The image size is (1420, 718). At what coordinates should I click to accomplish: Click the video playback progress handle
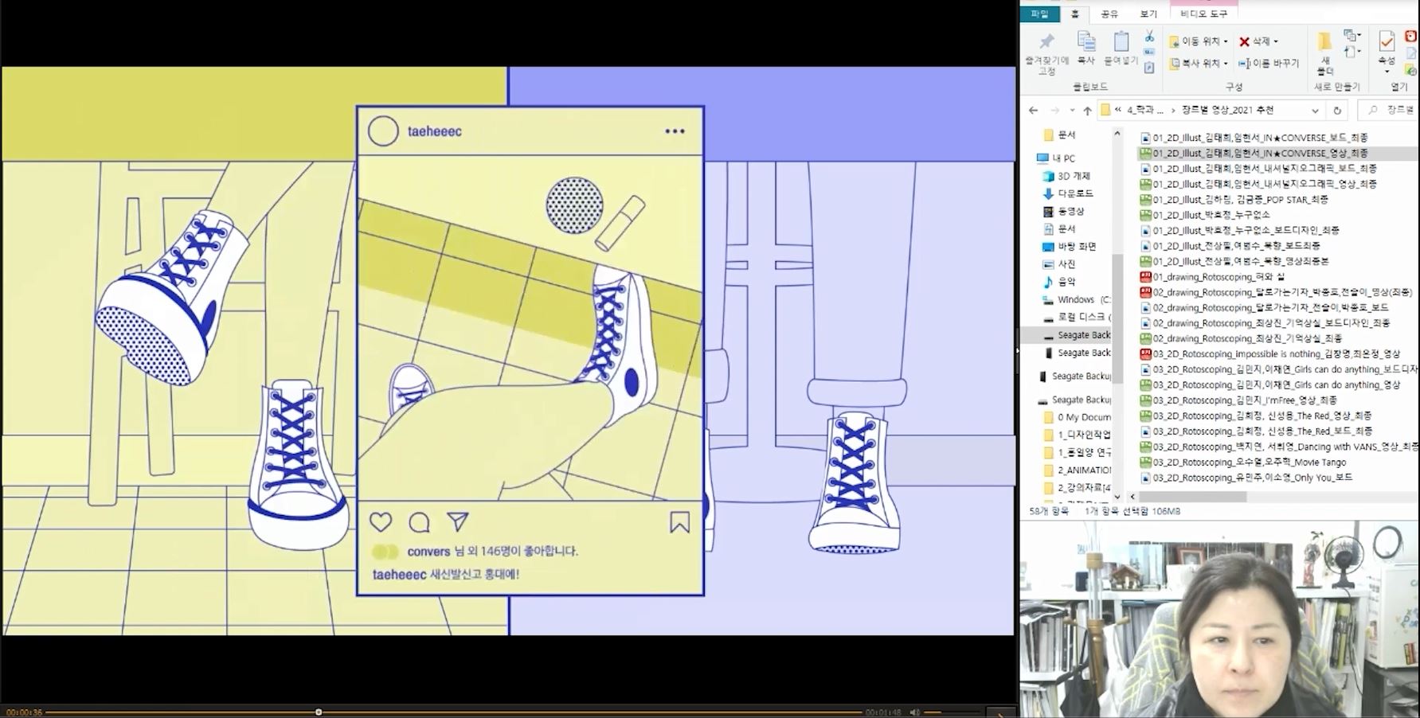[x=319, y=712]
